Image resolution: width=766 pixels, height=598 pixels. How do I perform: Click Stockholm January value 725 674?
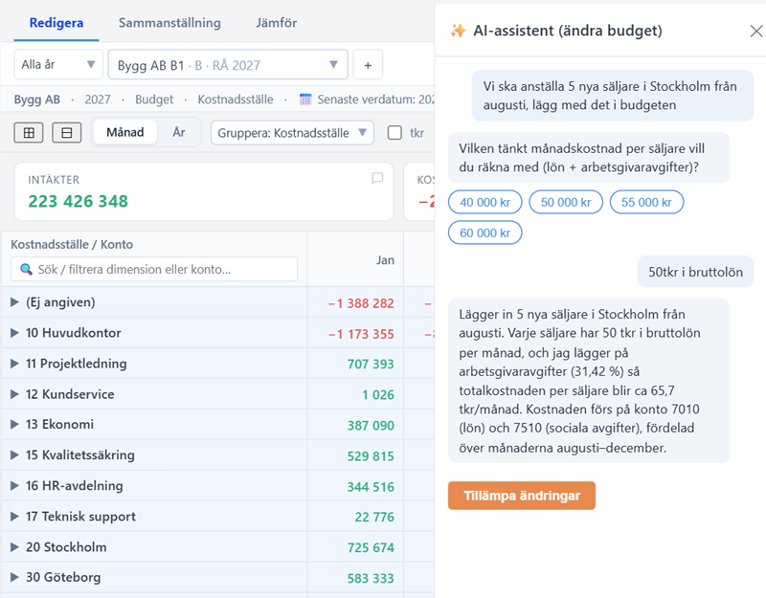coord(371,547)
